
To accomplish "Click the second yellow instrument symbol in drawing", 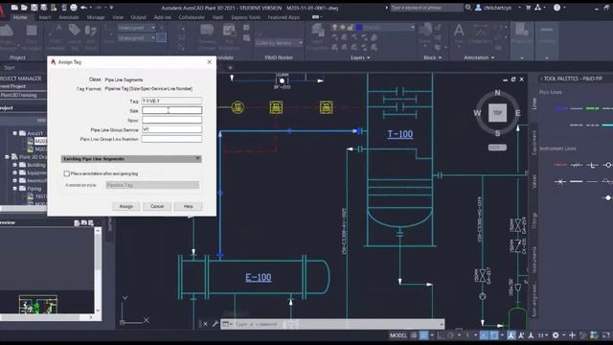I will pos(276,107).
